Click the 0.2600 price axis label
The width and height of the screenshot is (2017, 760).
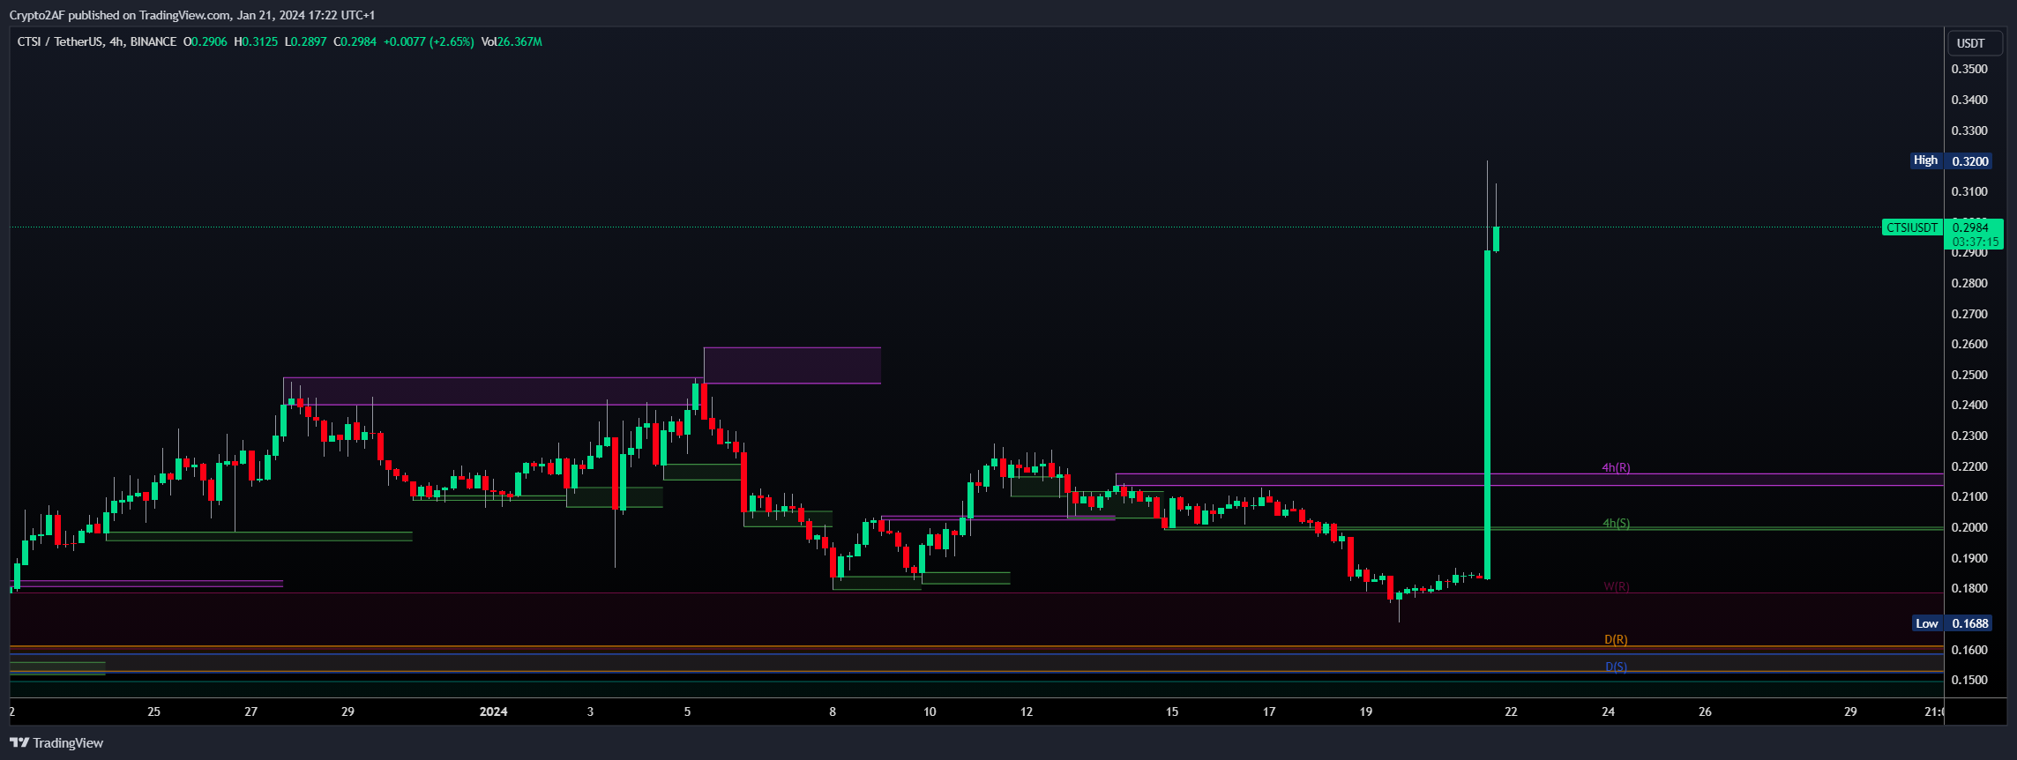(x=1969, y=344)
